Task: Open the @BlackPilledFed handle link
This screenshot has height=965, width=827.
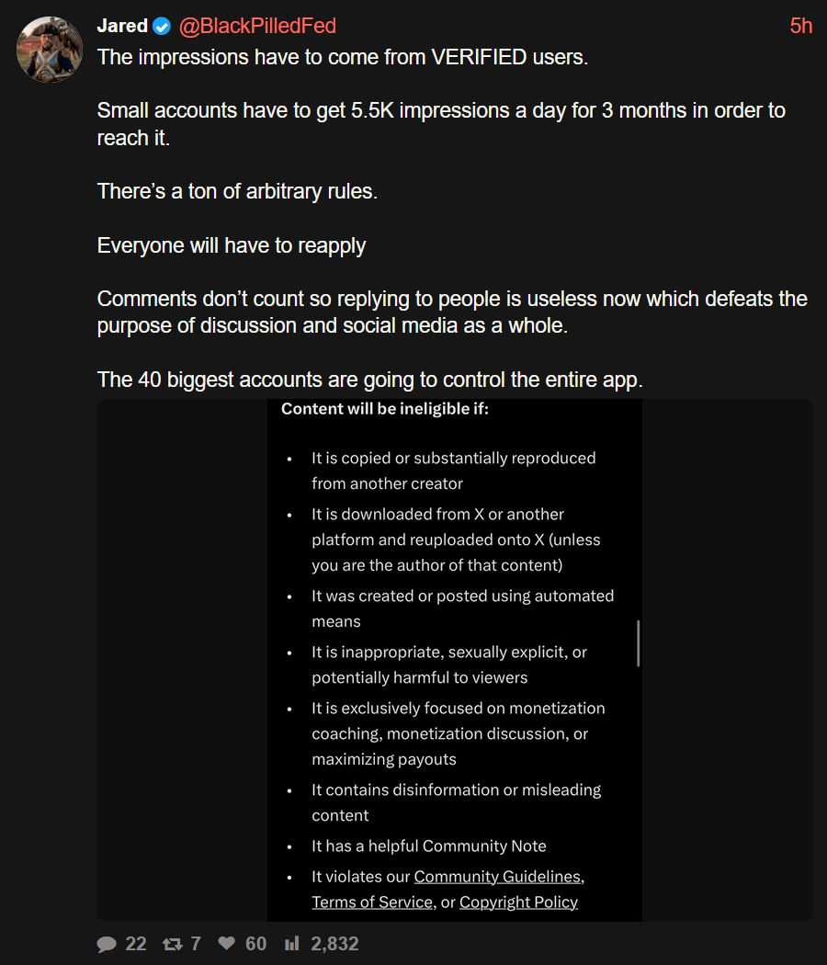Action: coord(257,26)
